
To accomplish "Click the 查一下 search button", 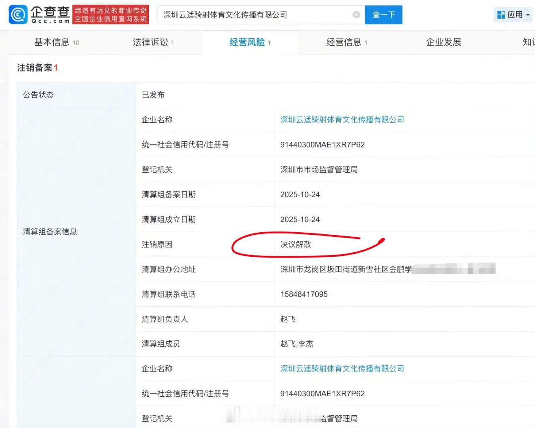I will tap(384, 15).
